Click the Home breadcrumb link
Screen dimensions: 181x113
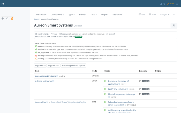tap(36, 19)
